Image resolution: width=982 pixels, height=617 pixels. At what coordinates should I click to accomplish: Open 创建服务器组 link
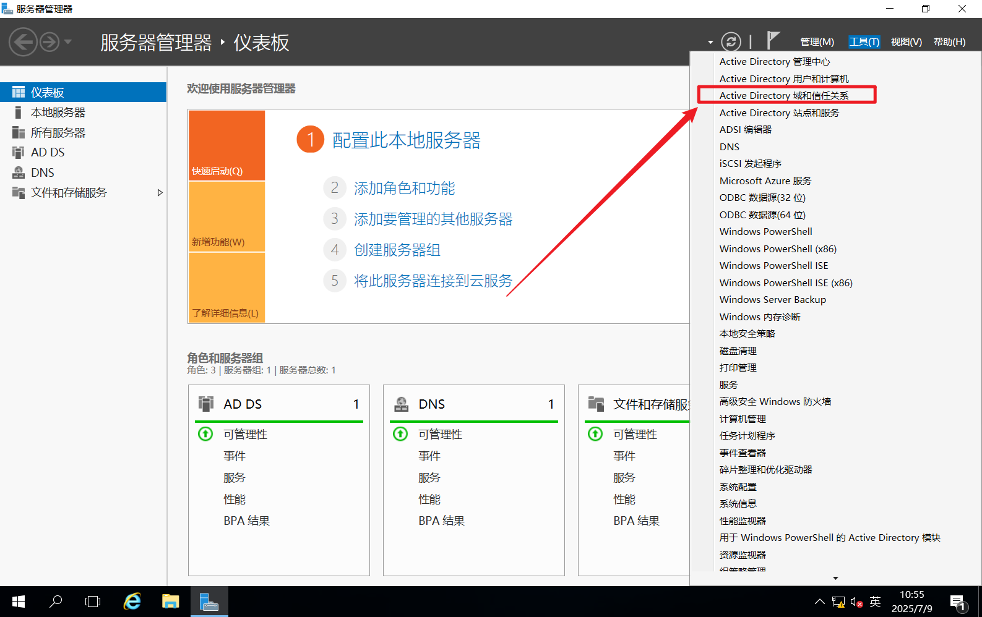[x=397, y=250]
